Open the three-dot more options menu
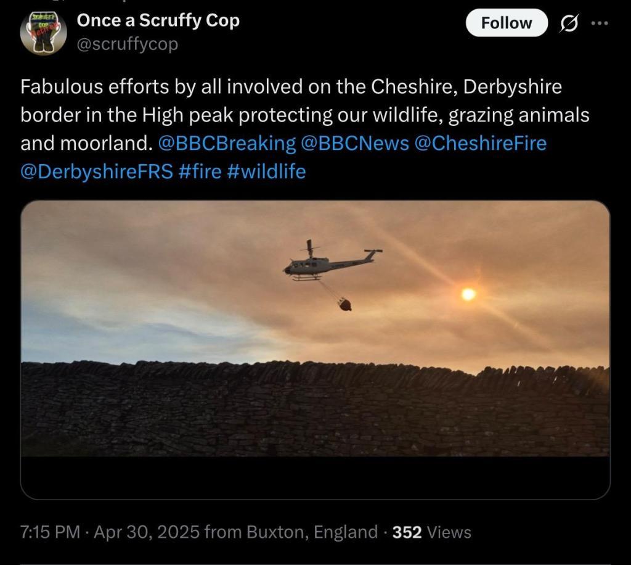This screenshot has width=631, height=565. pyautogui.click(x=599, y=23)
